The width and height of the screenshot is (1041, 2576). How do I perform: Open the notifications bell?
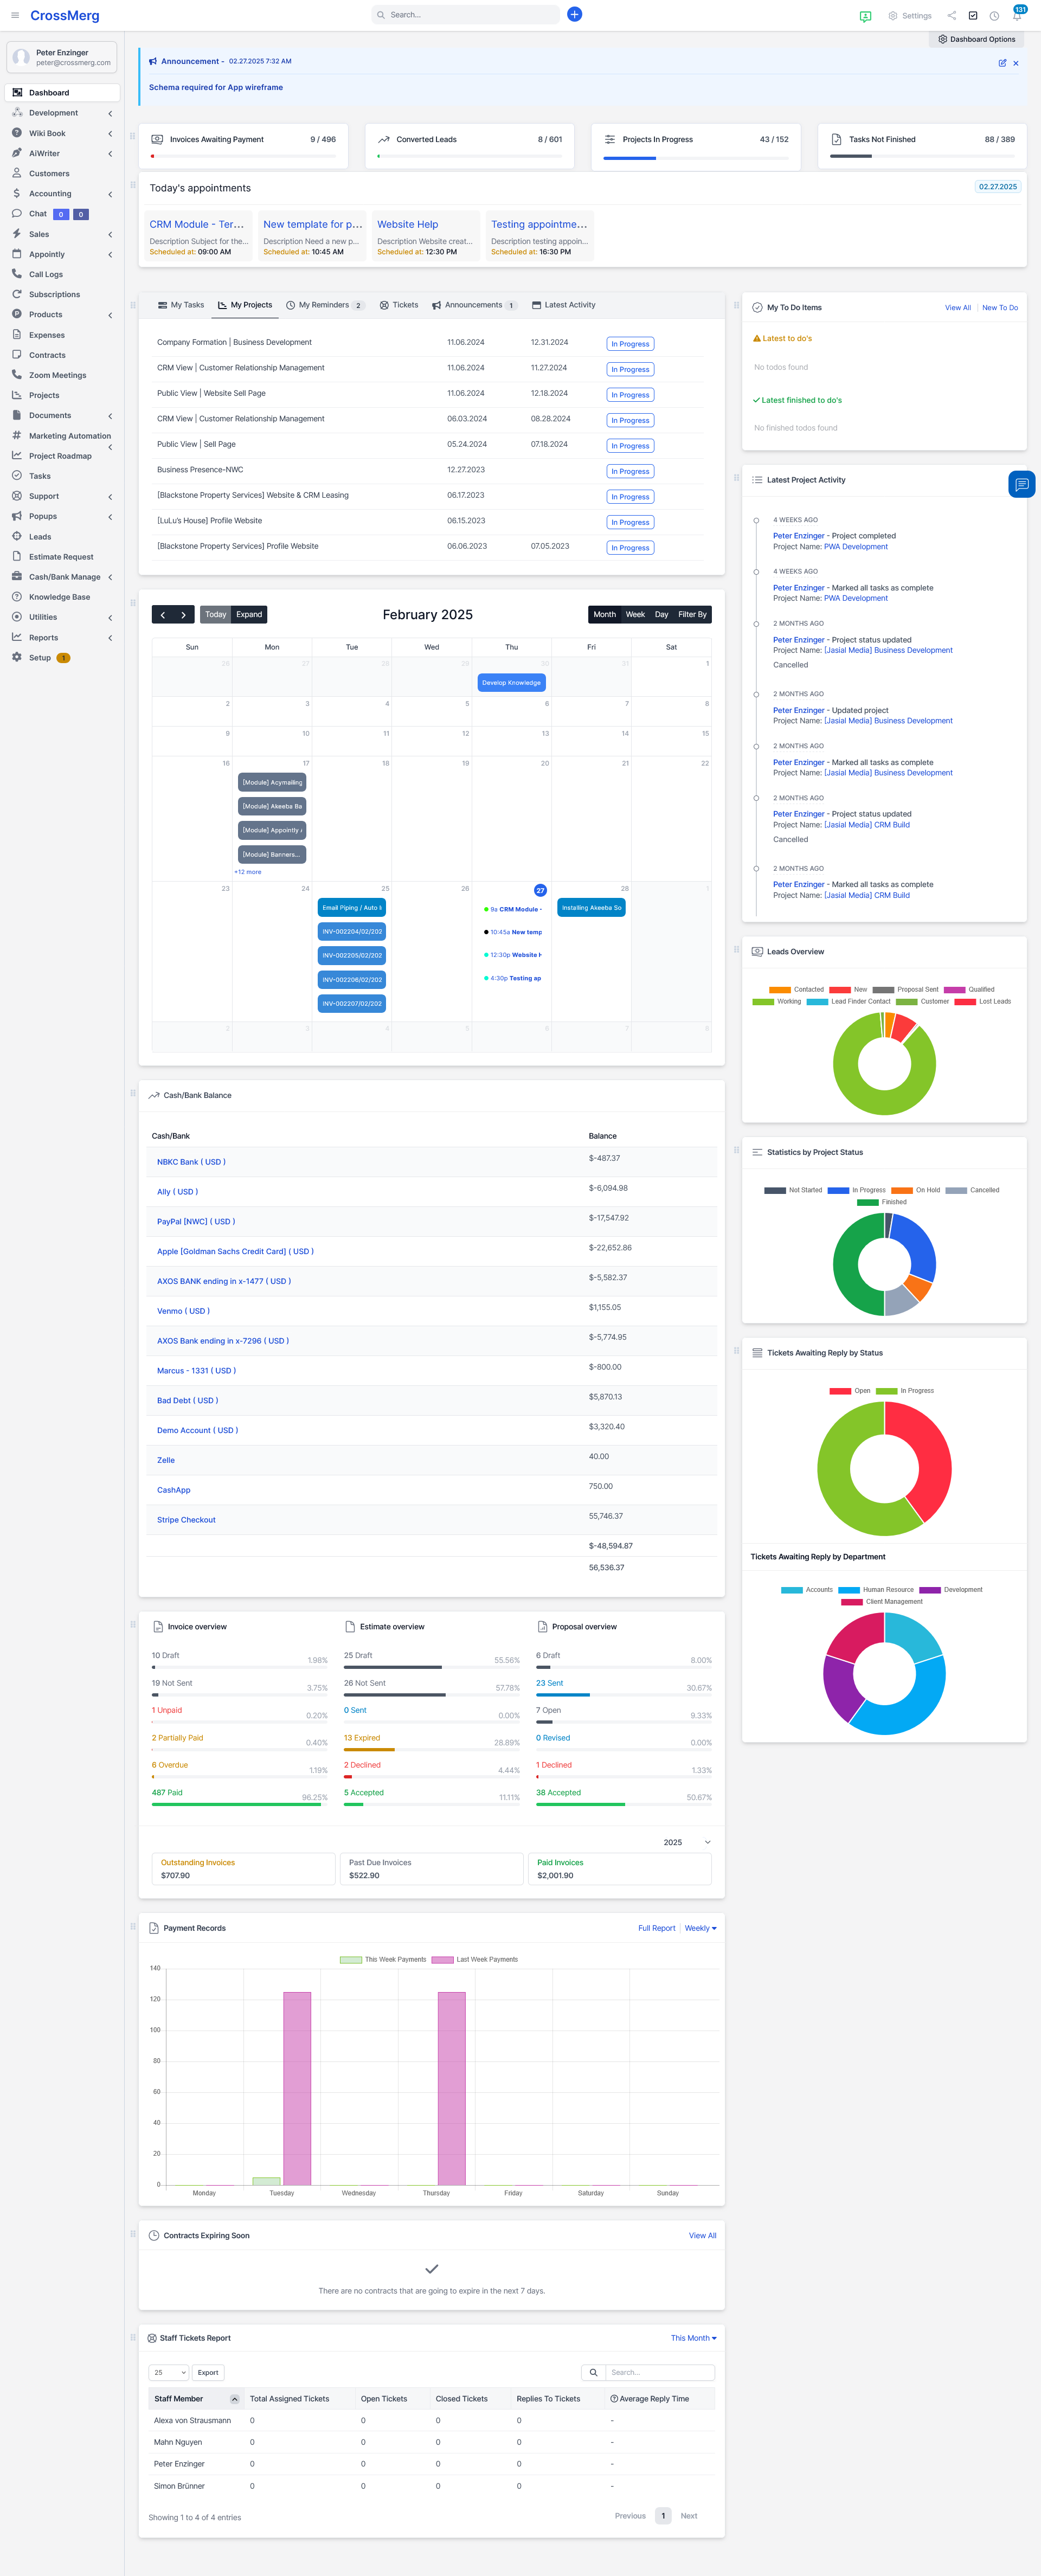pos(1016,16)
